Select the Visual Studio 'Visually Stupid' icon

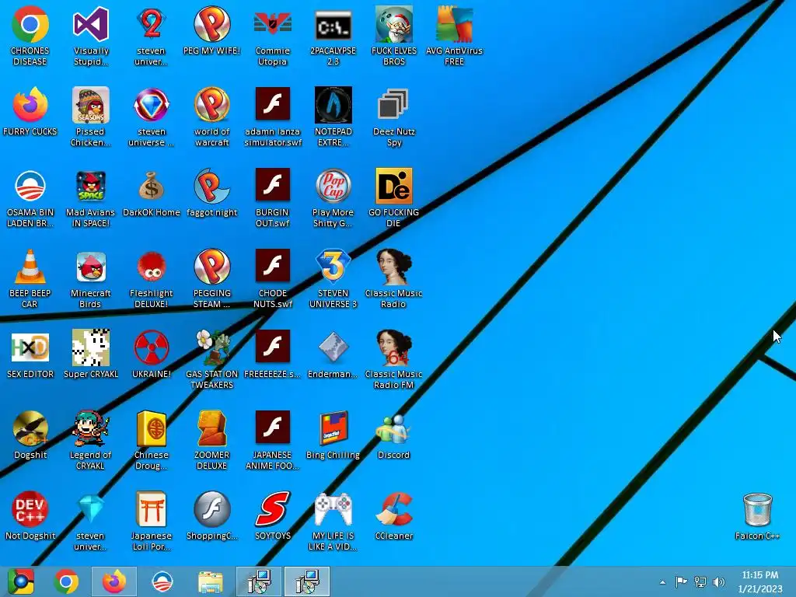point(91,24)
